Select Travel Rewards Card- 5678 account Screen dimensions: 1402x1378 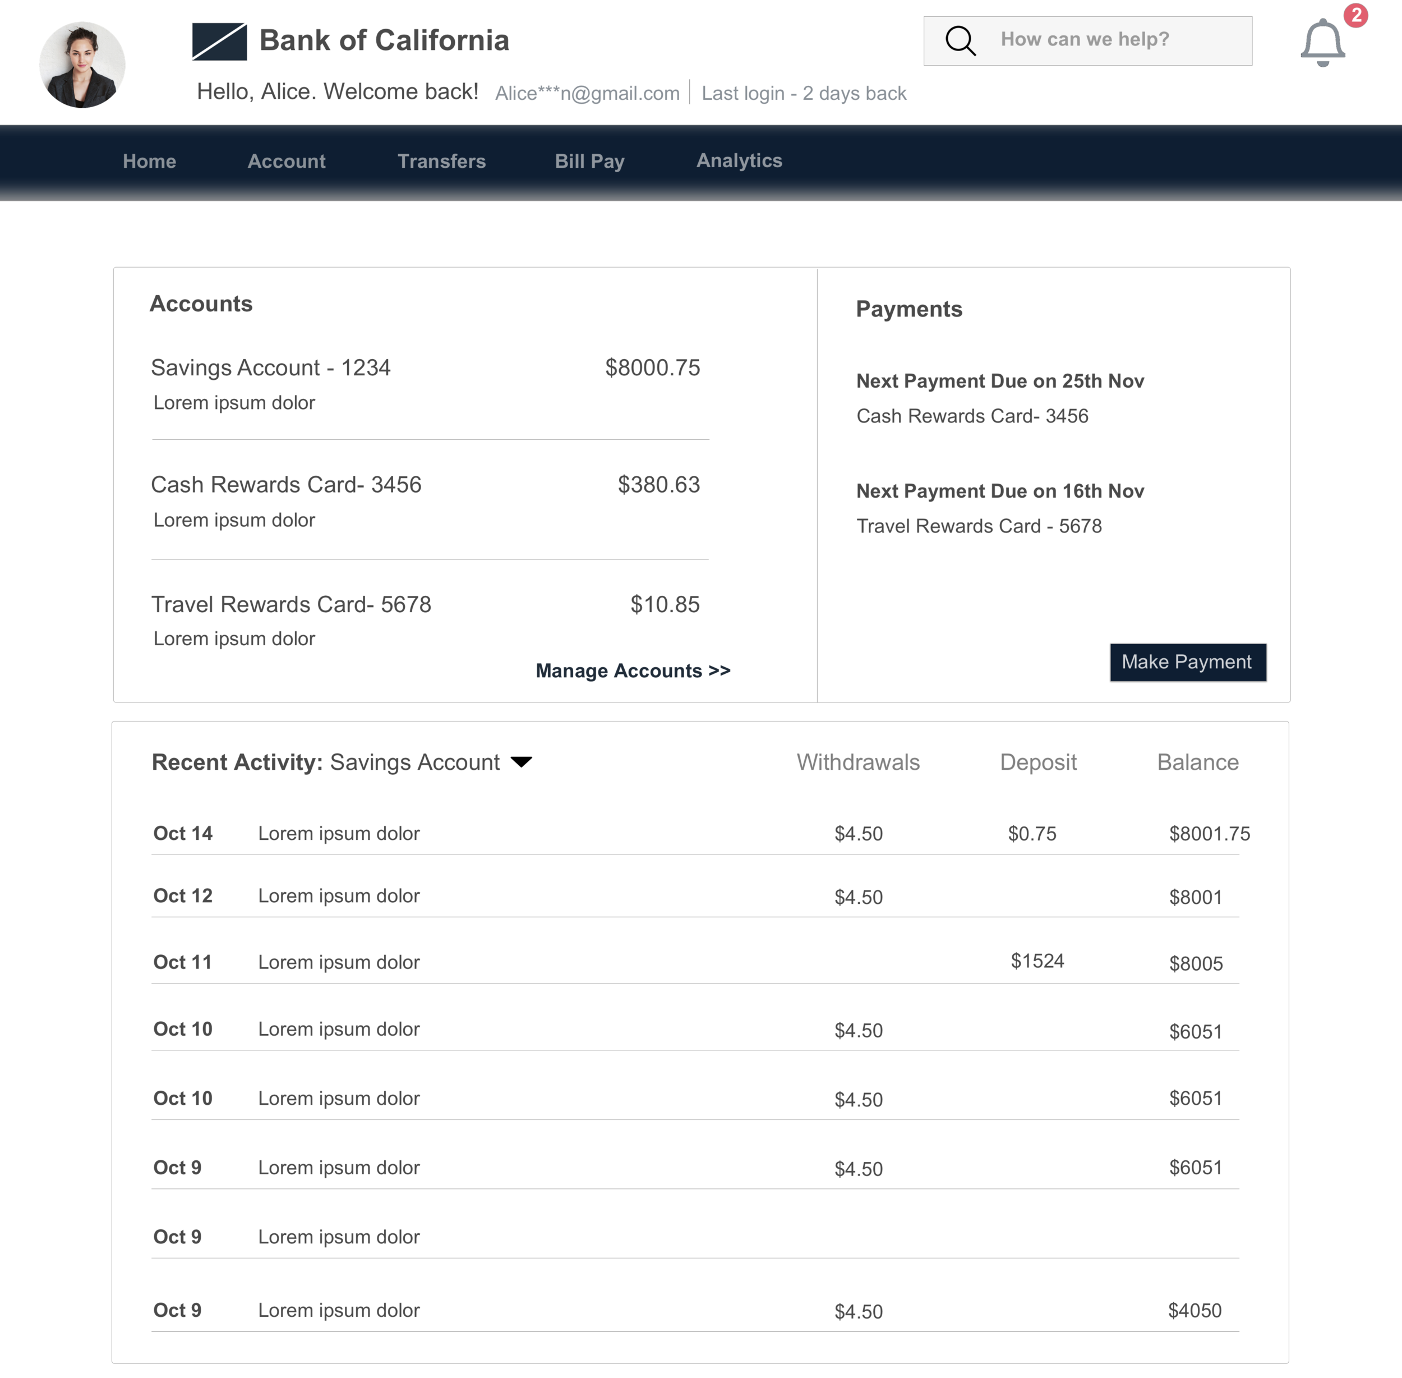point(291,604)
